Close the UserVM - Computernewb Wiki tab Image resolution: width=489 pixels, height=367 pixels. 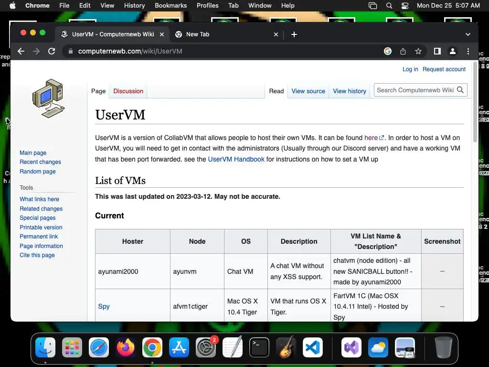[162, 34]
